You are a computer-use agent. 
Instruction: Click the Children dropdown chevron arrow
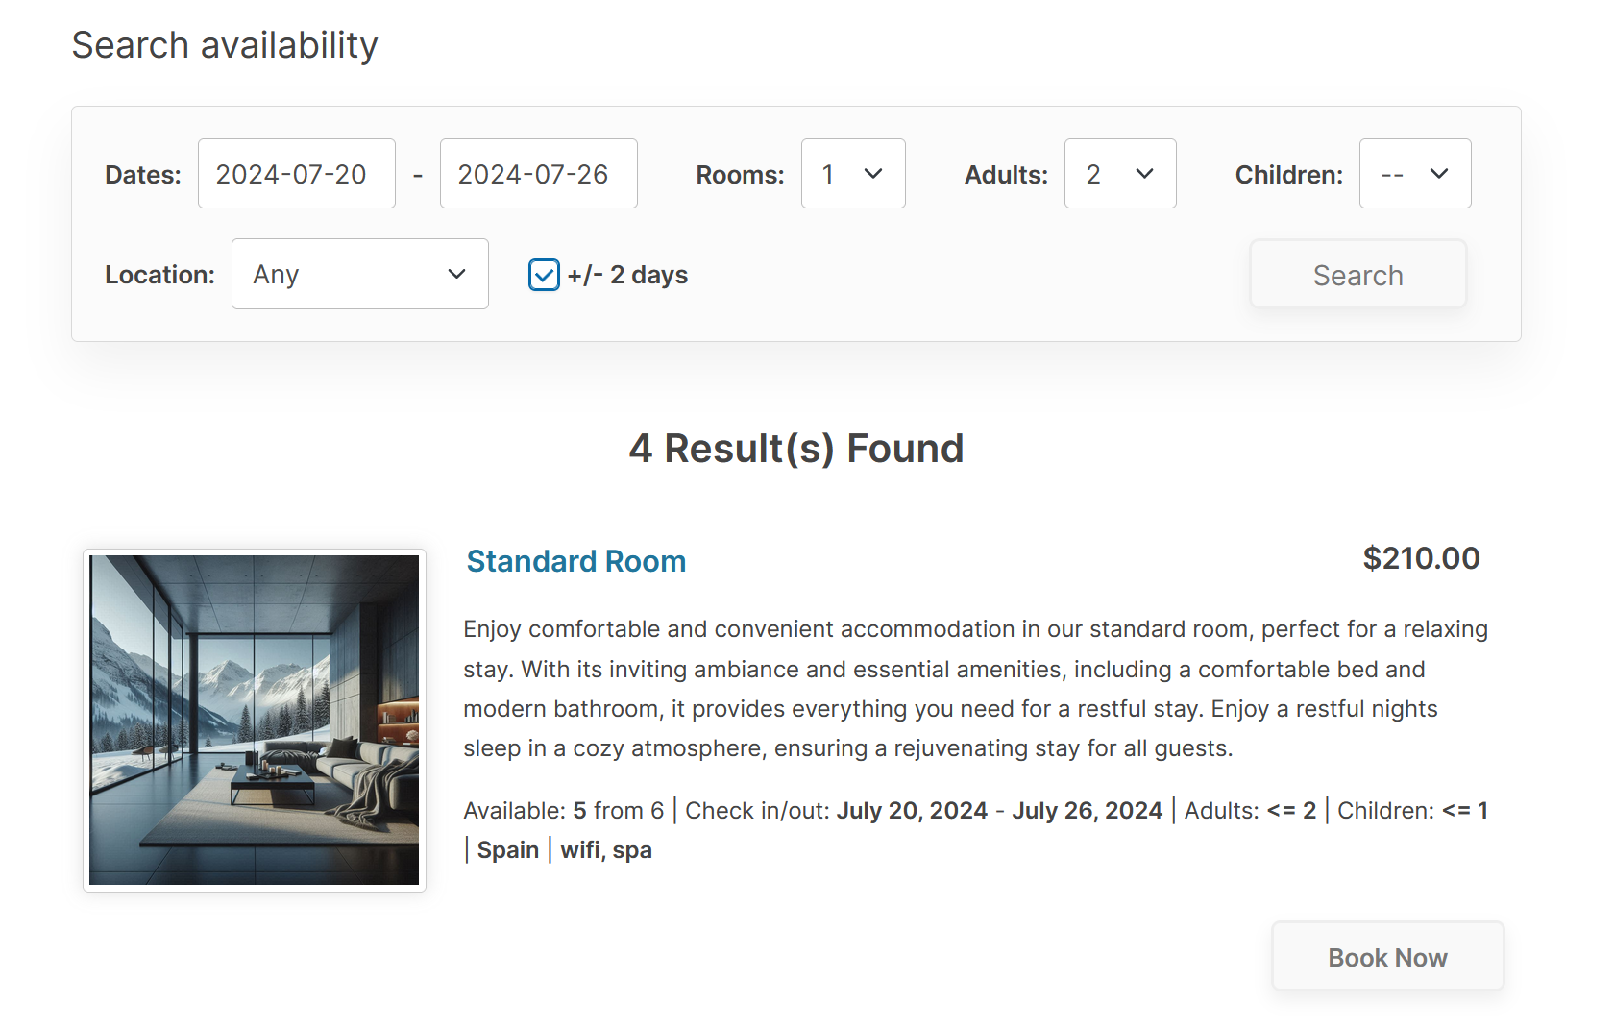pyautogui.click(x=1438, y=174)
